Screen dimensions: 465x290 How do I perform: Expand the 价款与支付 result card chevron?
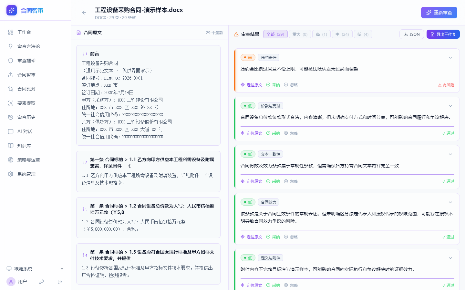(x=450, y=106)
